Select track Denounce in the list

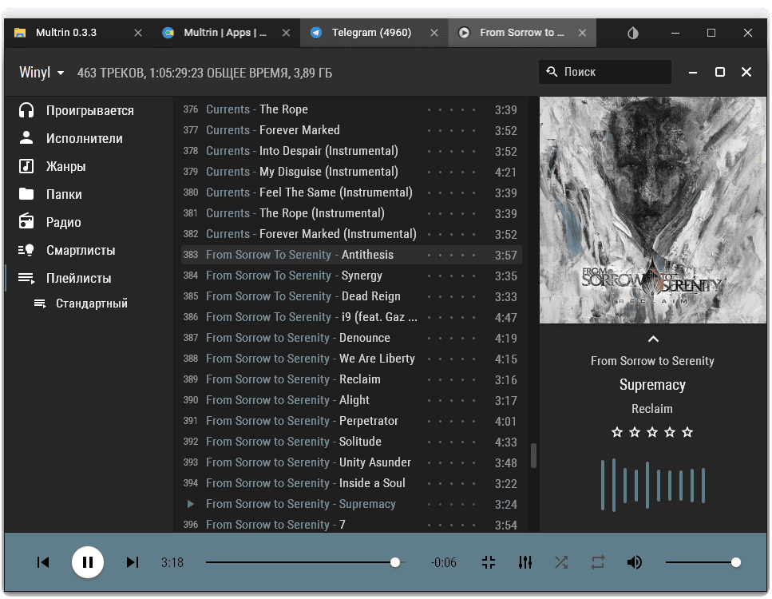351,337
